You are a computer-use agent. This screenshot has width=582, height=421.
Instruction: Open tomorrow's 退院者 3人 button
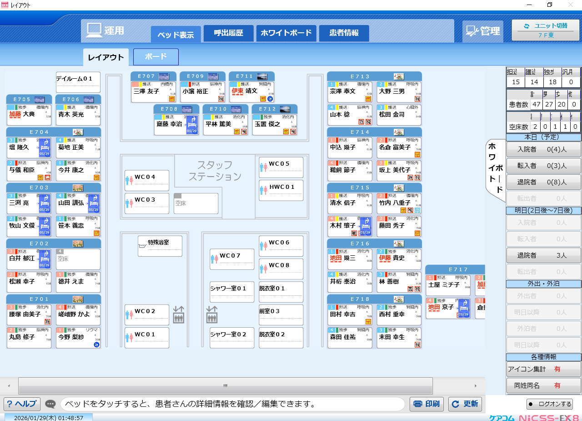point(543,255)
